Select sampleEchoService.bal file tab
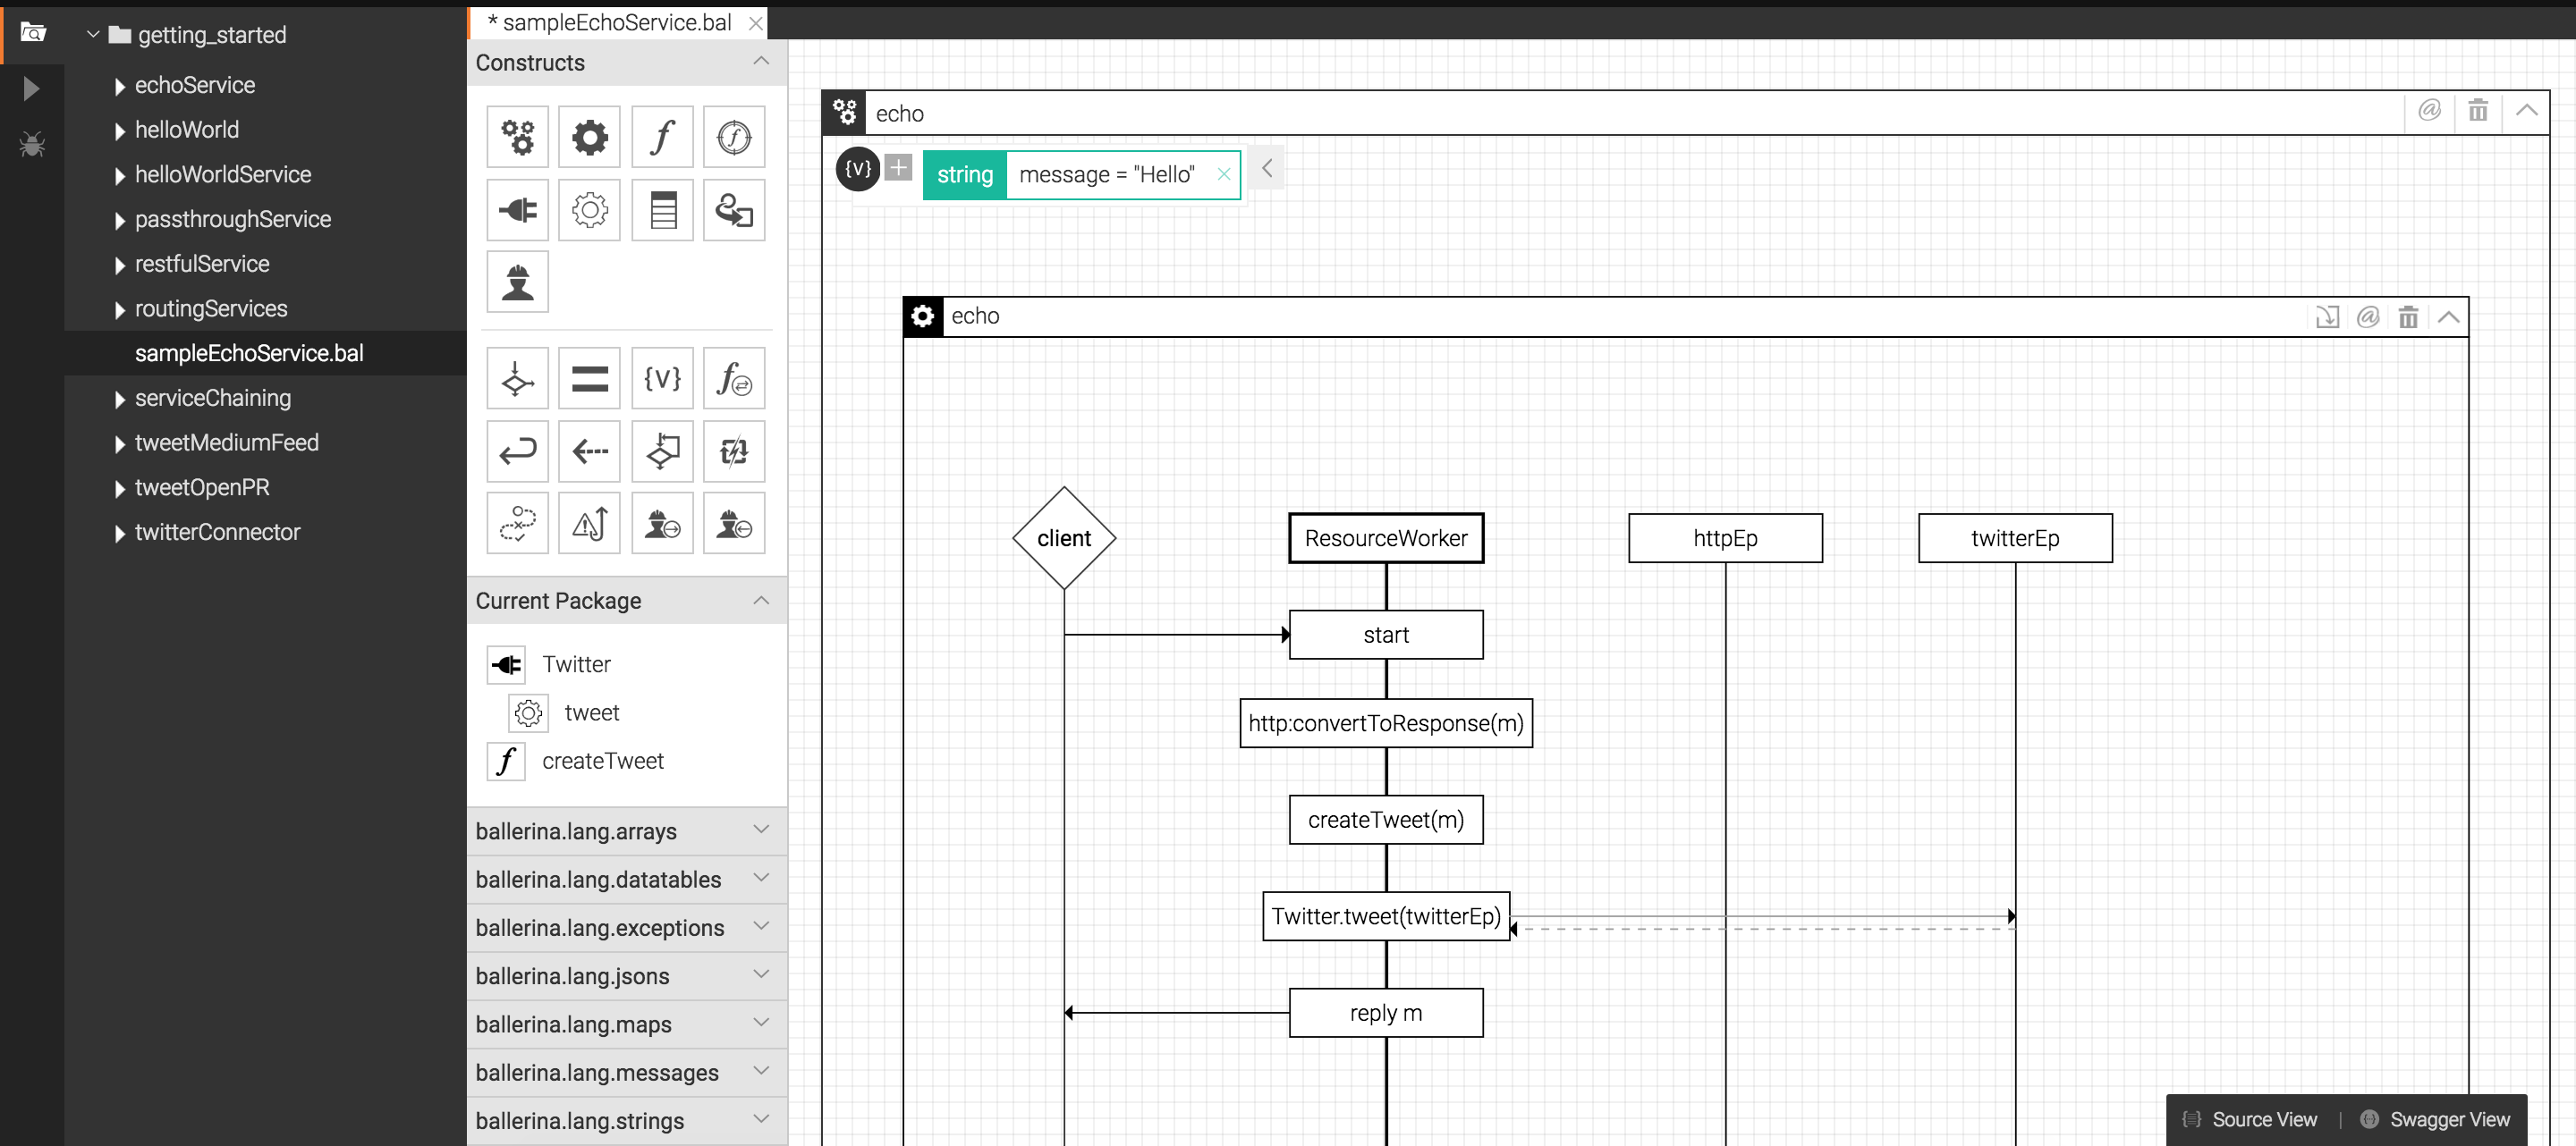The width and height of the screenshot is (2576, 1146). [x=608, y=21]
